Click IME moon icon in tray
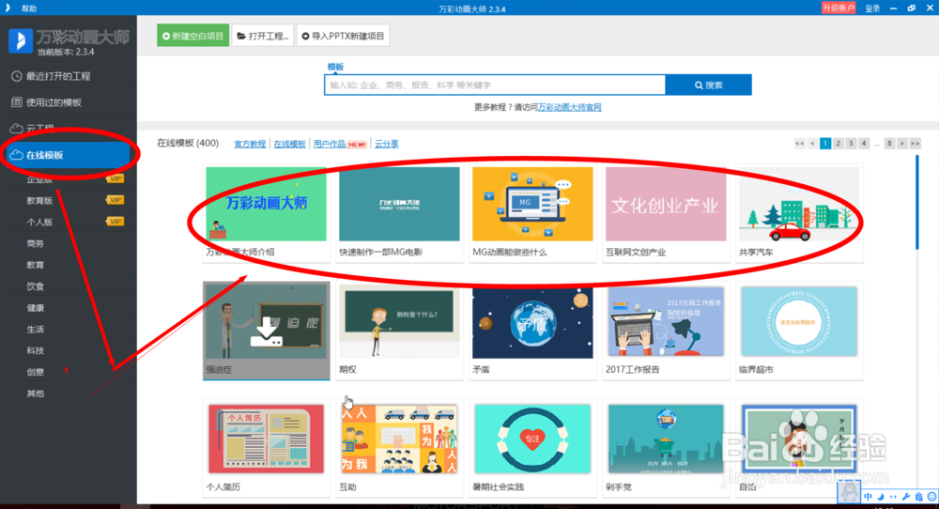This screenshot has width=939, height=509. 881,497
